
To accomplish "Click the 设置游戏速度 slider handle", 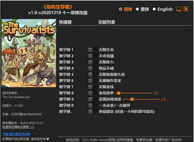I will pos(132,99).
